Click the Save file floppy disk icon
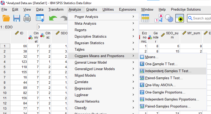 [17, 19]
